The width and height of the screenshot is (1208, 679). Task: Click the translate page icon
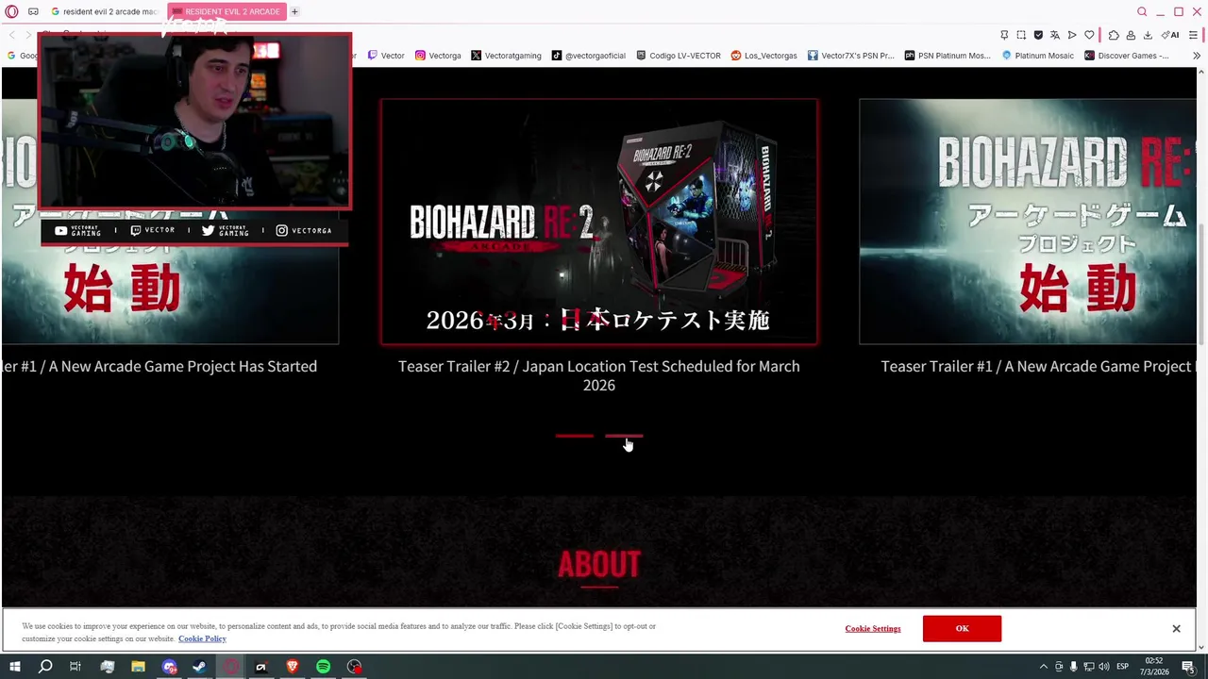pyautogui.click(x=1055, y=35)
